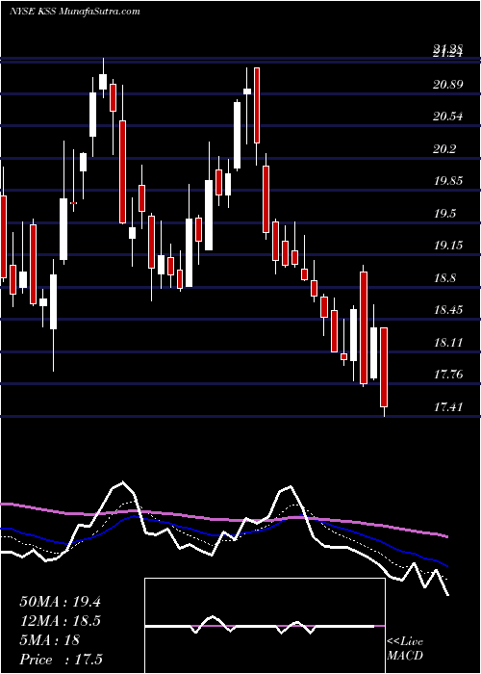481x674 pixels.
Task: Click the 19.15 price axis label
Action: (x=448, y=246)
